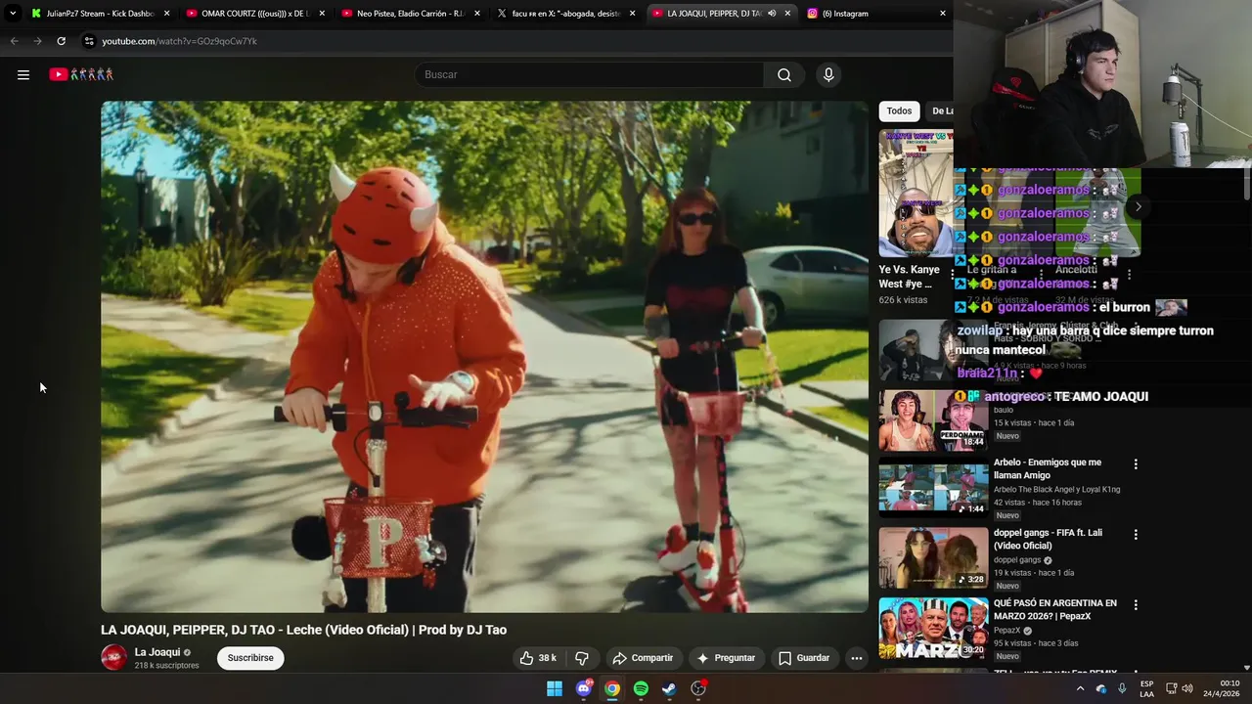Open the YouTube guide hamburger menu
This screenshot has height=704, width=1252.
(23, 74)
